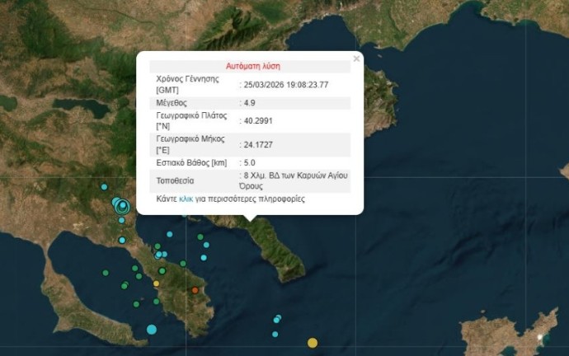The image size is (569, 356).
Task: Select the ringed cyan marker cluster
Action: (x=122, y=206)
